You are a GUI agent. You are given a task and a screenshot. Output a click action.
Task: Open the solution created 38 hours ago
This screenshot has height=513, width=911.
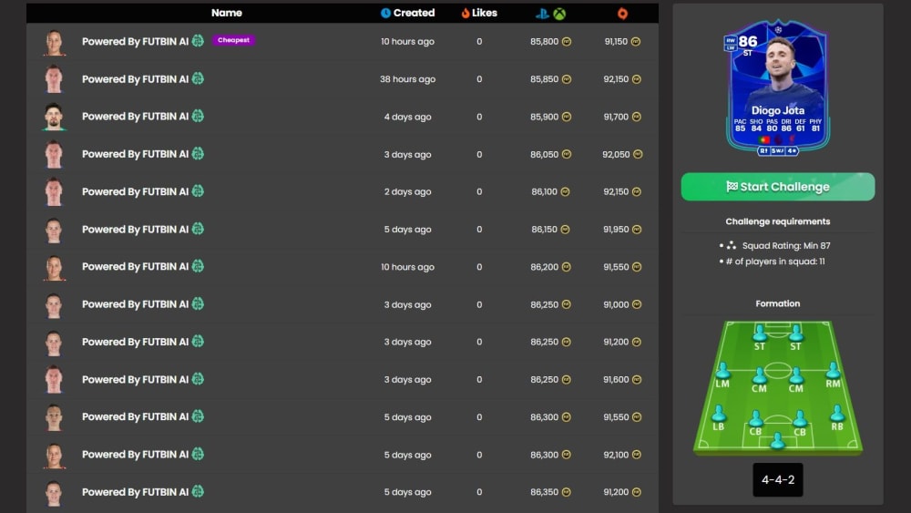(x=343, y=79)
